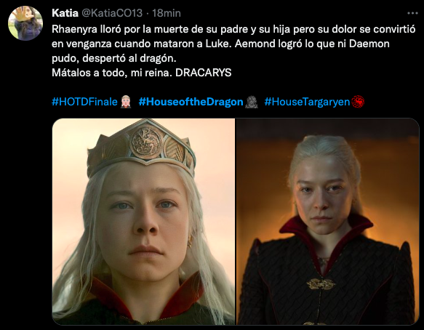Screen dimensions: 424x330
Task: Open the left photo of crowned Rhaenyra
Action: point(143,222)
